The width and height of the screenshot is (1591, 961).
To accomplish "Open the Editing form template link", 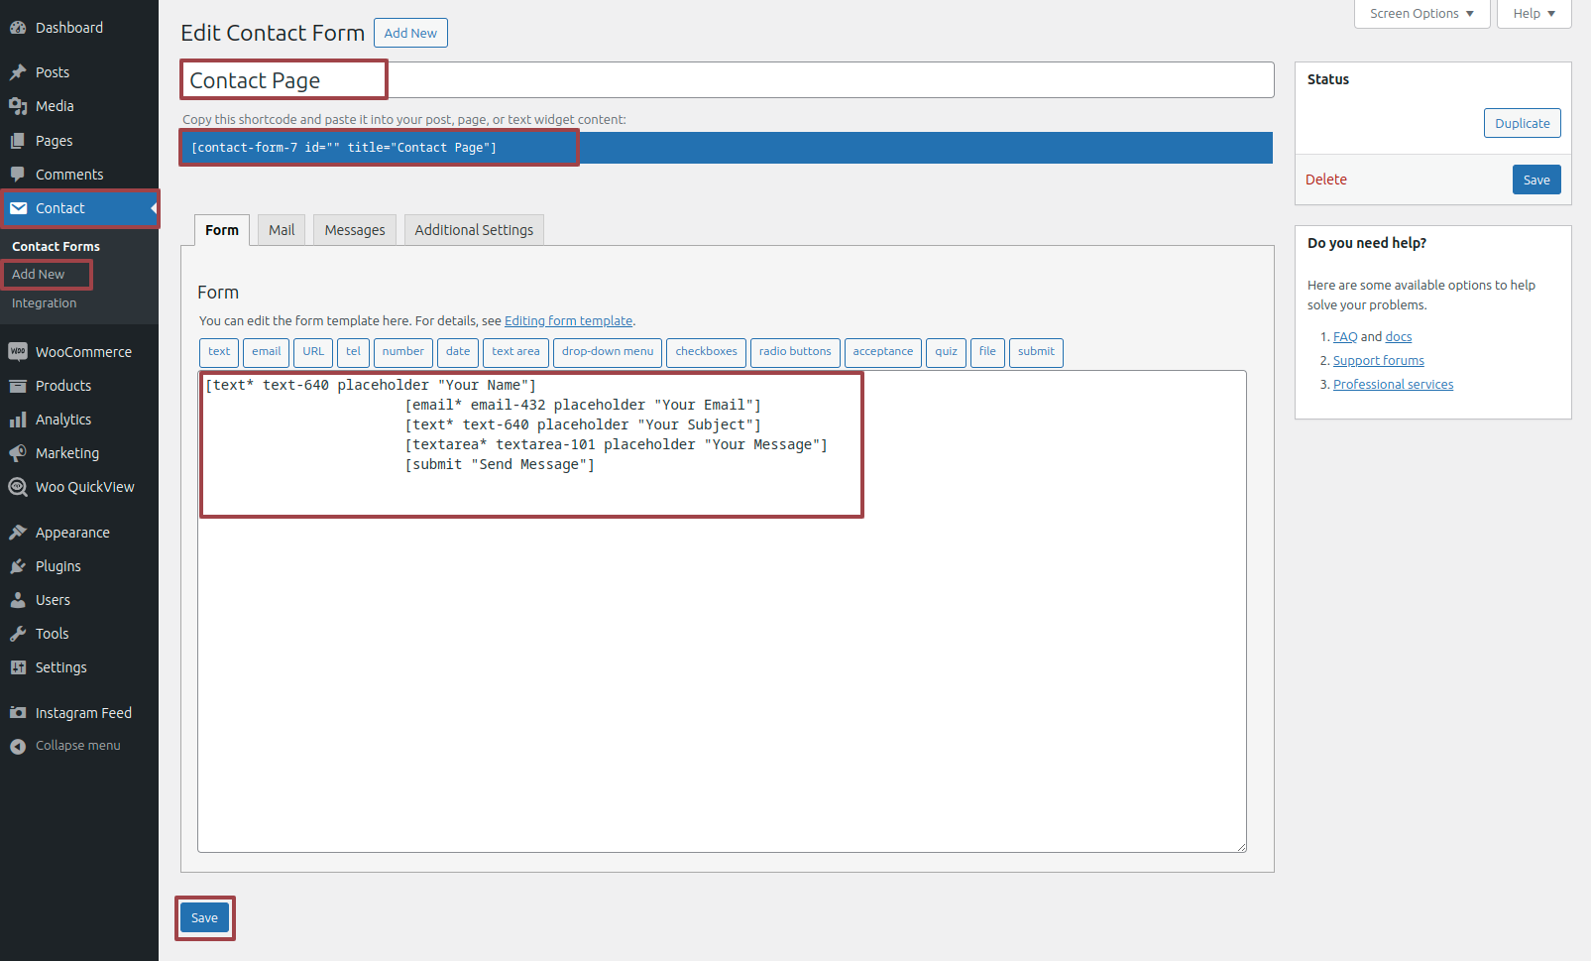I will point(568,321).
